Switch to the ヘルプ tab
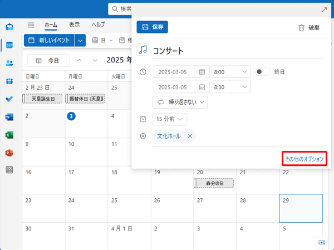Screen dimensions: 334x250 [99, 24]
